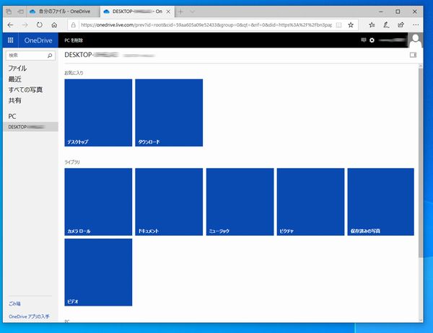This screenshot has width=433, height=333.
Task: Click the page vertical scrollbar thumb
Action: point(421,163)
